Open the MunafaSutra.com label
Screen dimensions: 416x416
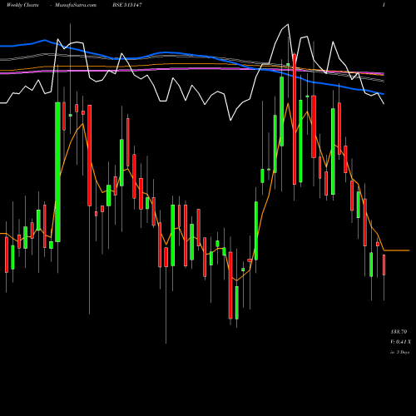[x=76, y=5]
